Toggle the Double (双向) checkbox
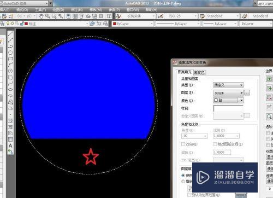The height and width of the screenshot is (198, 273). pos(183,144)
